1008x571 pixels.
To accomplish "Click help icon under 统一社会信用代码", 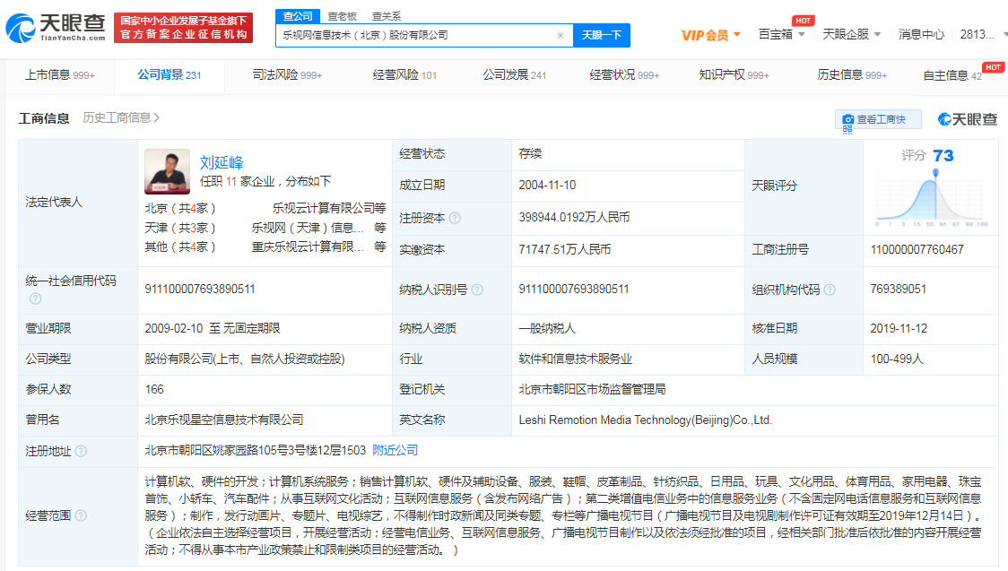I will (35, 298).
